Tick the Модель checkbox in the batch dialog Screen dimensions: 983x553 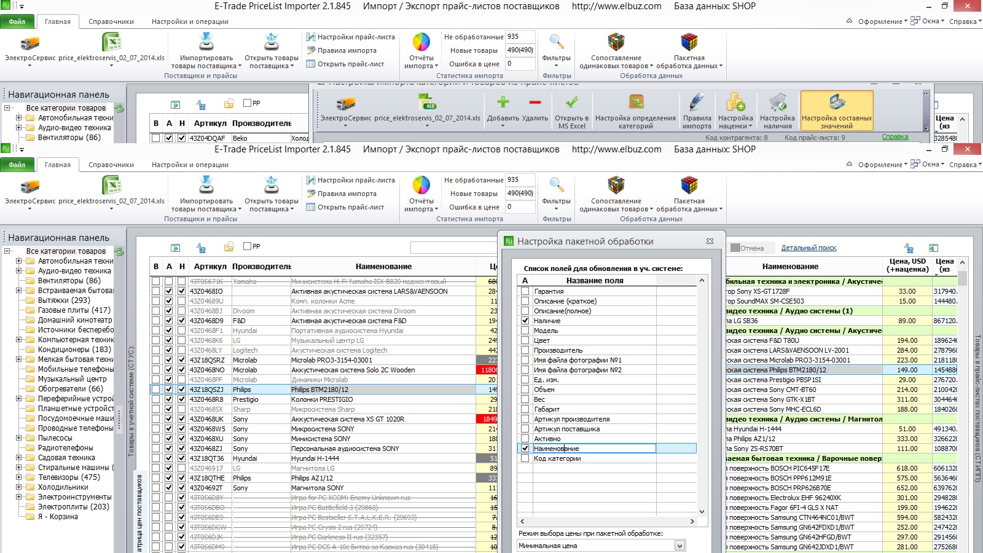click(525, 331)
